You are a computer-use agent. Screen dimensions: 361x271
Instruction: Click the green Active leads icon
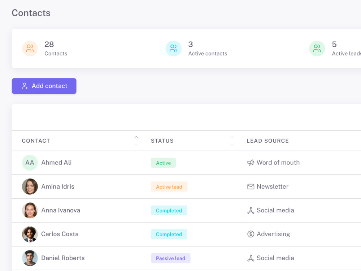[x=317, y=49]
